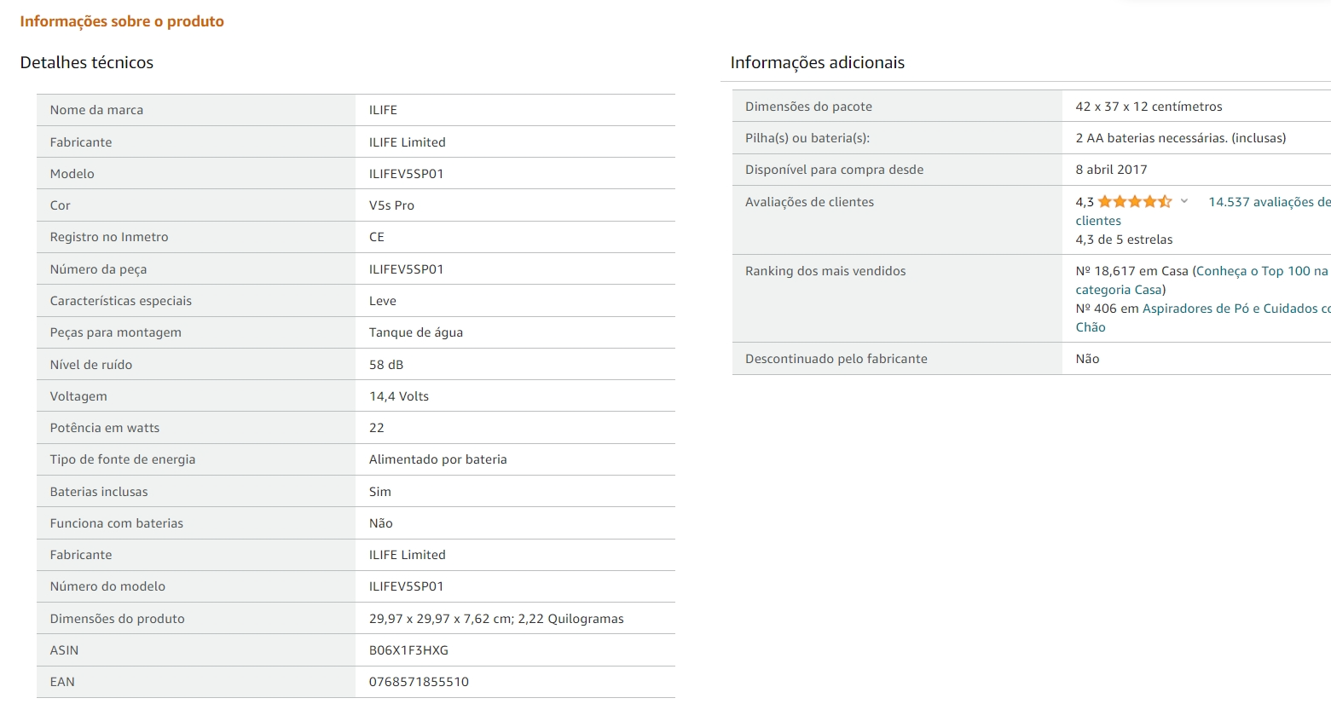Click the Nome da marca label
The height and width of the screenshot is (704, 1331).
pyautogui.click(x=96, y=110)
